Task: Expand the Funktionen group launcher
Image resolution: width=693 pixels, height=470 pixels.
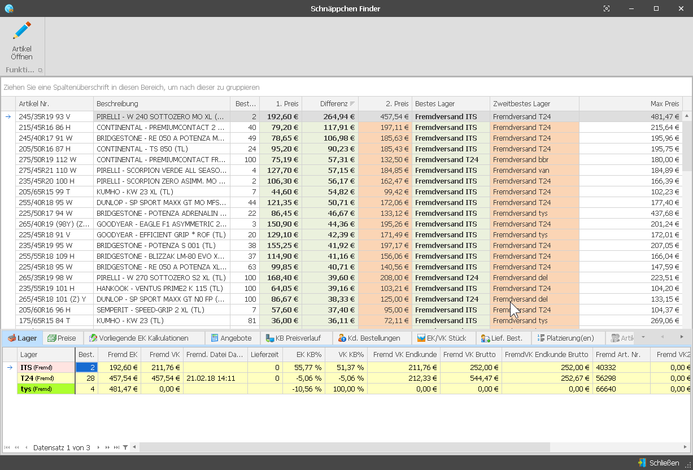Action: 40,70
